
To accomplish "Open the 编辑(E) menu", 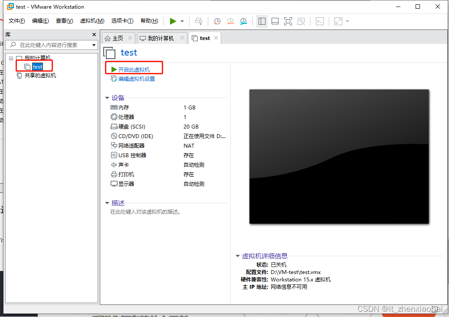I will click(40, 21).
